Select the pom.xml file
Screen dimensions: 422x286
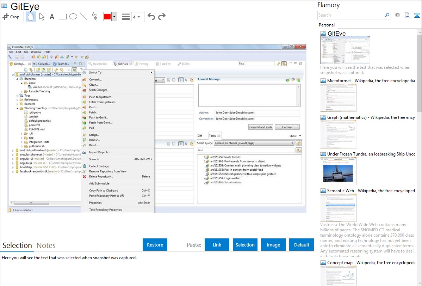click(x=34, y=125)
